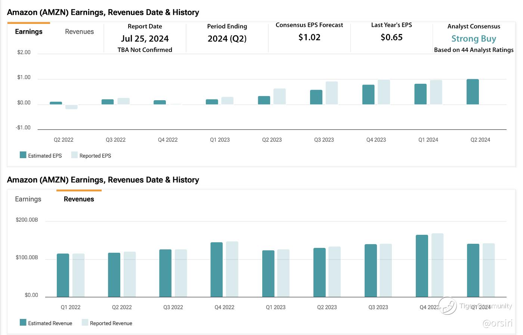Select the report date "Jul 25, 2024"
Screen dimensions: 523x335
point(145,39)
